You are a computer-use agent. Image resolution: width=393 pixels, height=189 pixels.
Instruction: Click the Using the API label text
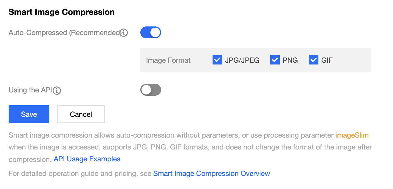(x=30, y=90)
